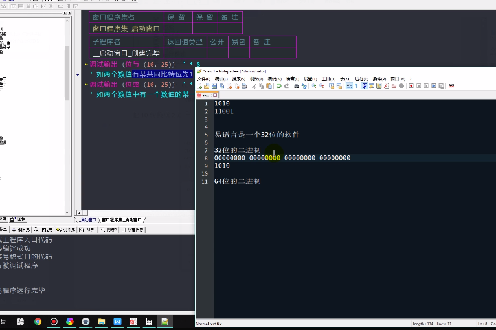The height and width of the screenshot is (330, 496).
Task: Click the File Explorer folder taskbar icon
Action: click(x=101, y=322)
